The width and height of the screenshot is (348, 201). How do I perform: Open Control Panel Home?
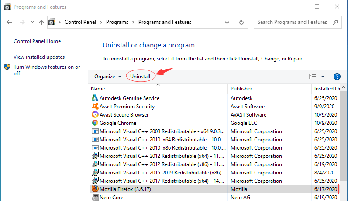(x=37, y=41)
